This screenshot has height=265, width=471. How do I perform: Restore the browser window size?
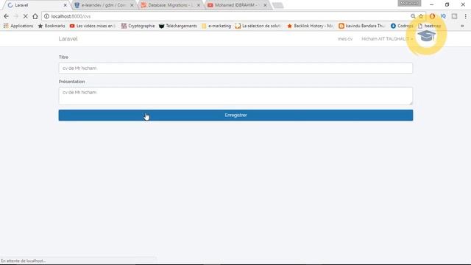pos(447,4)
